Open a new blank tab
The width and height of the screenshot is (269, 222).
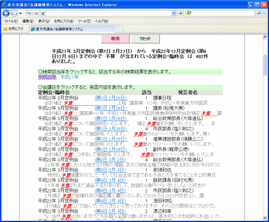[x=119, y=29]
